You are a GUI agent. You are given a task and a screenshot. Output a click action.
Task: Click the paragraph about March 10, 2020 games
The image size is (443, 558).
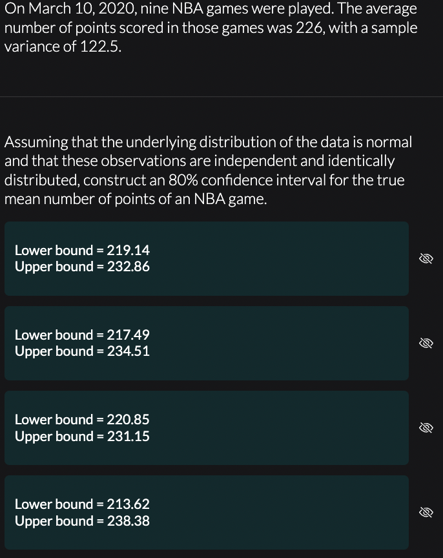tap(211, 27)
